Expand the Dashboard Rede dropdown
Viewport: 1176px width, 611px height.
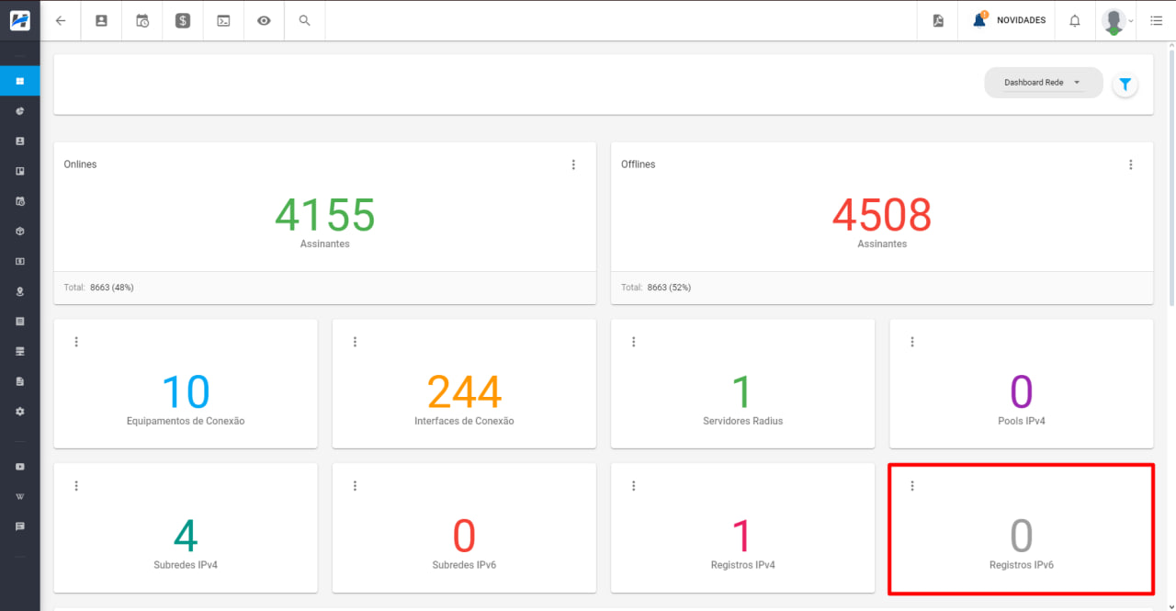(1043, 83)
